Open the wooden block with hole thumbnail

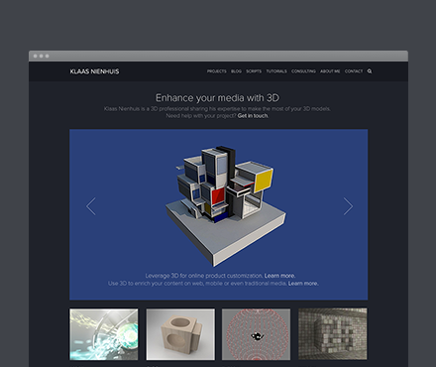point(180,334)
